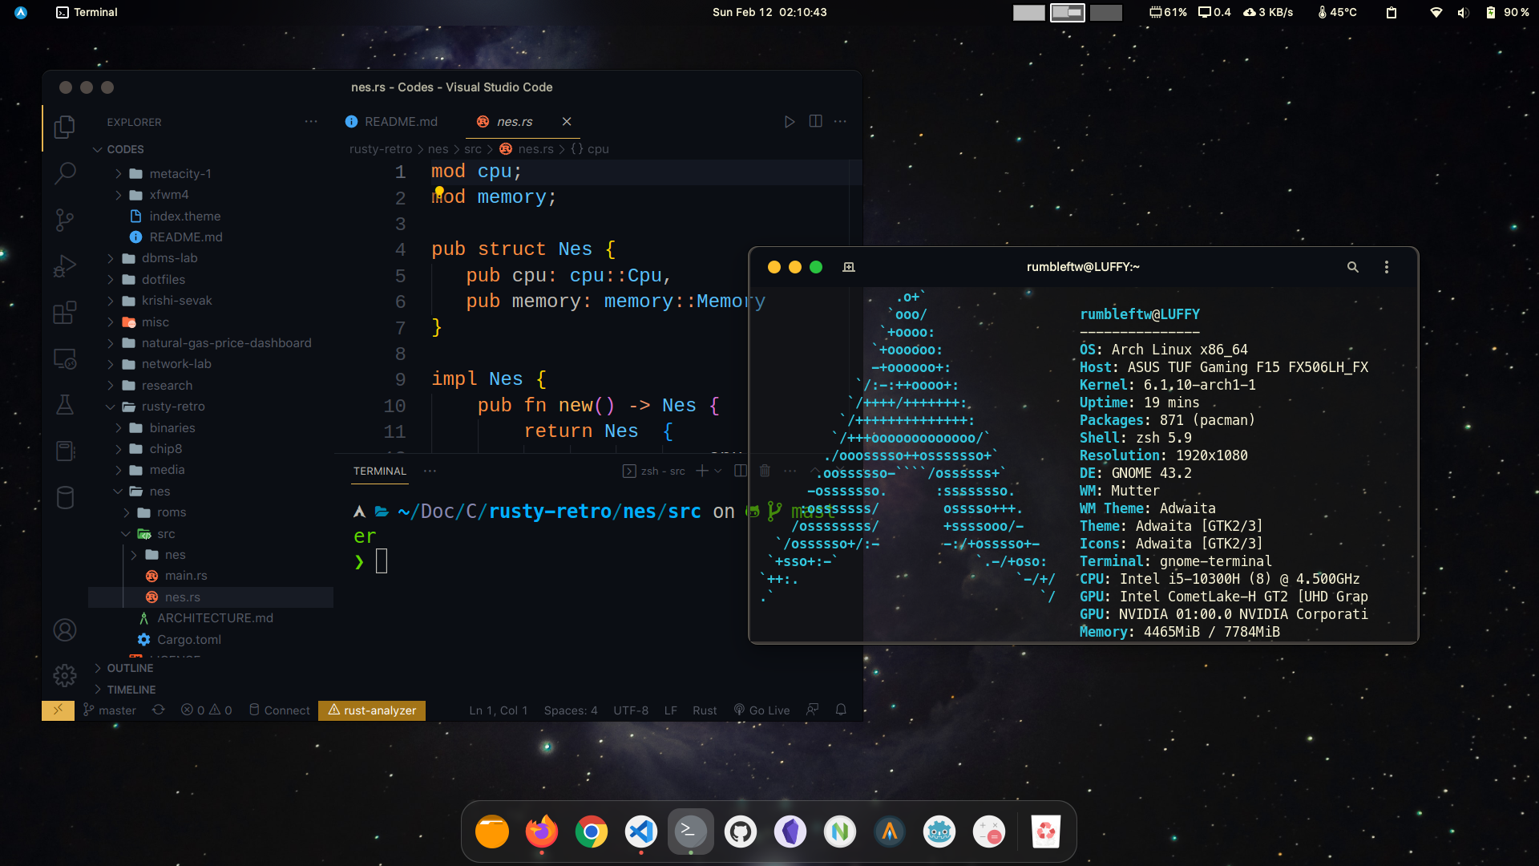Open Cargo.toml in the explorer
Viewport: 1539px width, 866px height.
click(189, 640)
